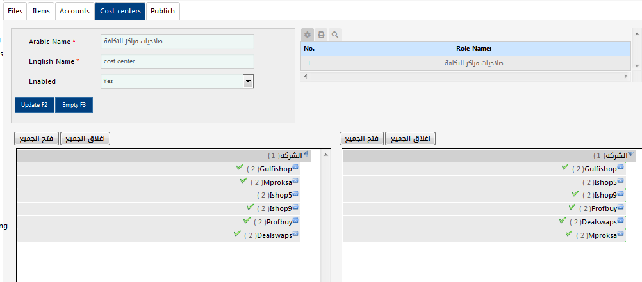Click the Update F2 button
642x282 pixels.
click(x=35, y=105)
